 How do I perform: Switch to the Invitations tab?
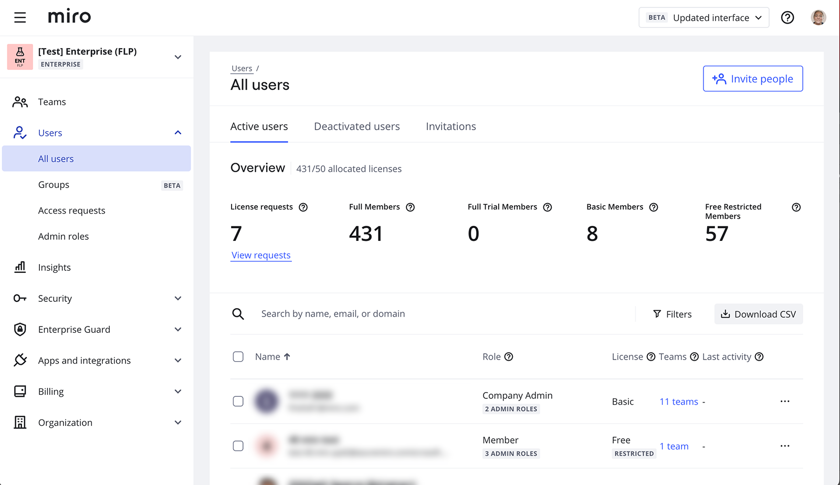pyautogui.click(x=450, y=126)
